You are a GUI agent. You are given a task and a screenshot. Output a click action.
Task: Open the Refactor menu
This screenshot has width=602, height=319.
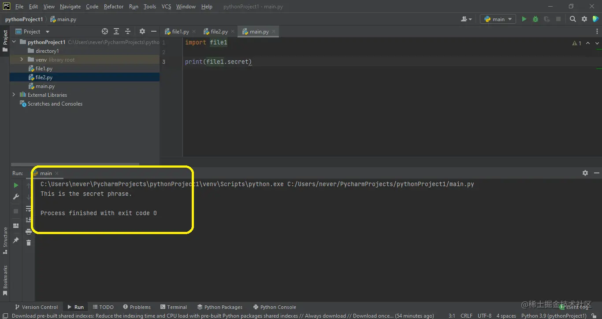click(113, 6)
